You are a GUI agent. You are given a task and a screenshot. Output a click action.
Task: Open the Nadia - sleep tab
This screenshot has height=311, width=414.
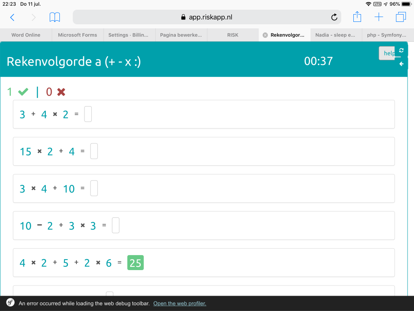tap(335, 35)
